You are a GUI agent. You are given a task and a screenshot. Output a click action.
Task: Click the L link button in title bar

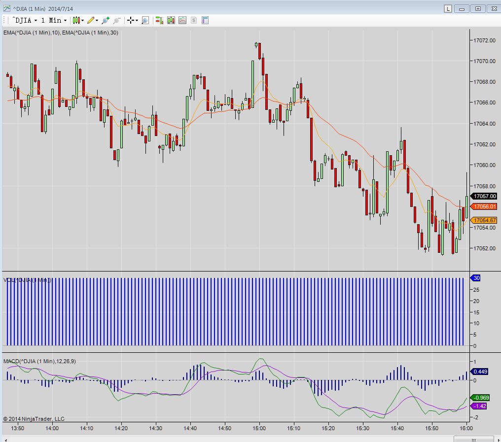[x=448, y=8]
